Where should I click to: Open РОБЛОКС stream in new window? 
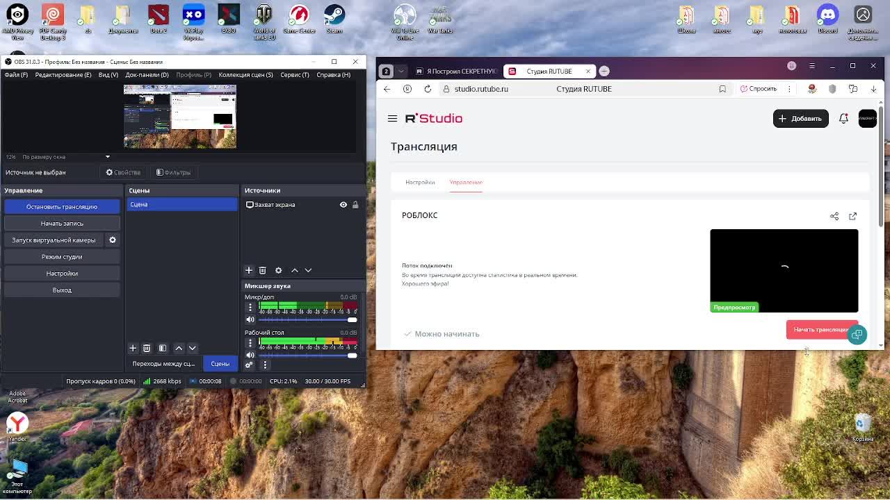[853, 216]
